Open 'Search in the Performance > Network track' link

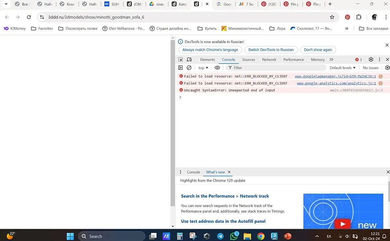[225, 196]
